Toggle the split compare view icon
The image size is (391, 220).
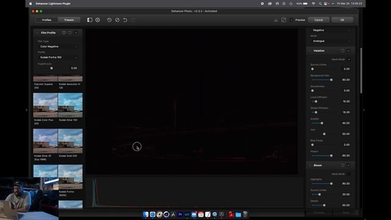[x=283, y=20]
